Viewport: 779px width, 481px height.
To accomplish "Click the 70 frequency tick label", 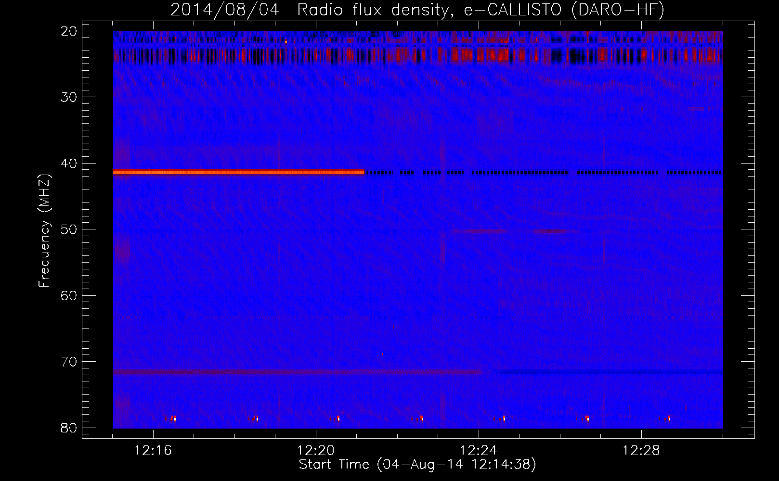I will tap(69, 362).
